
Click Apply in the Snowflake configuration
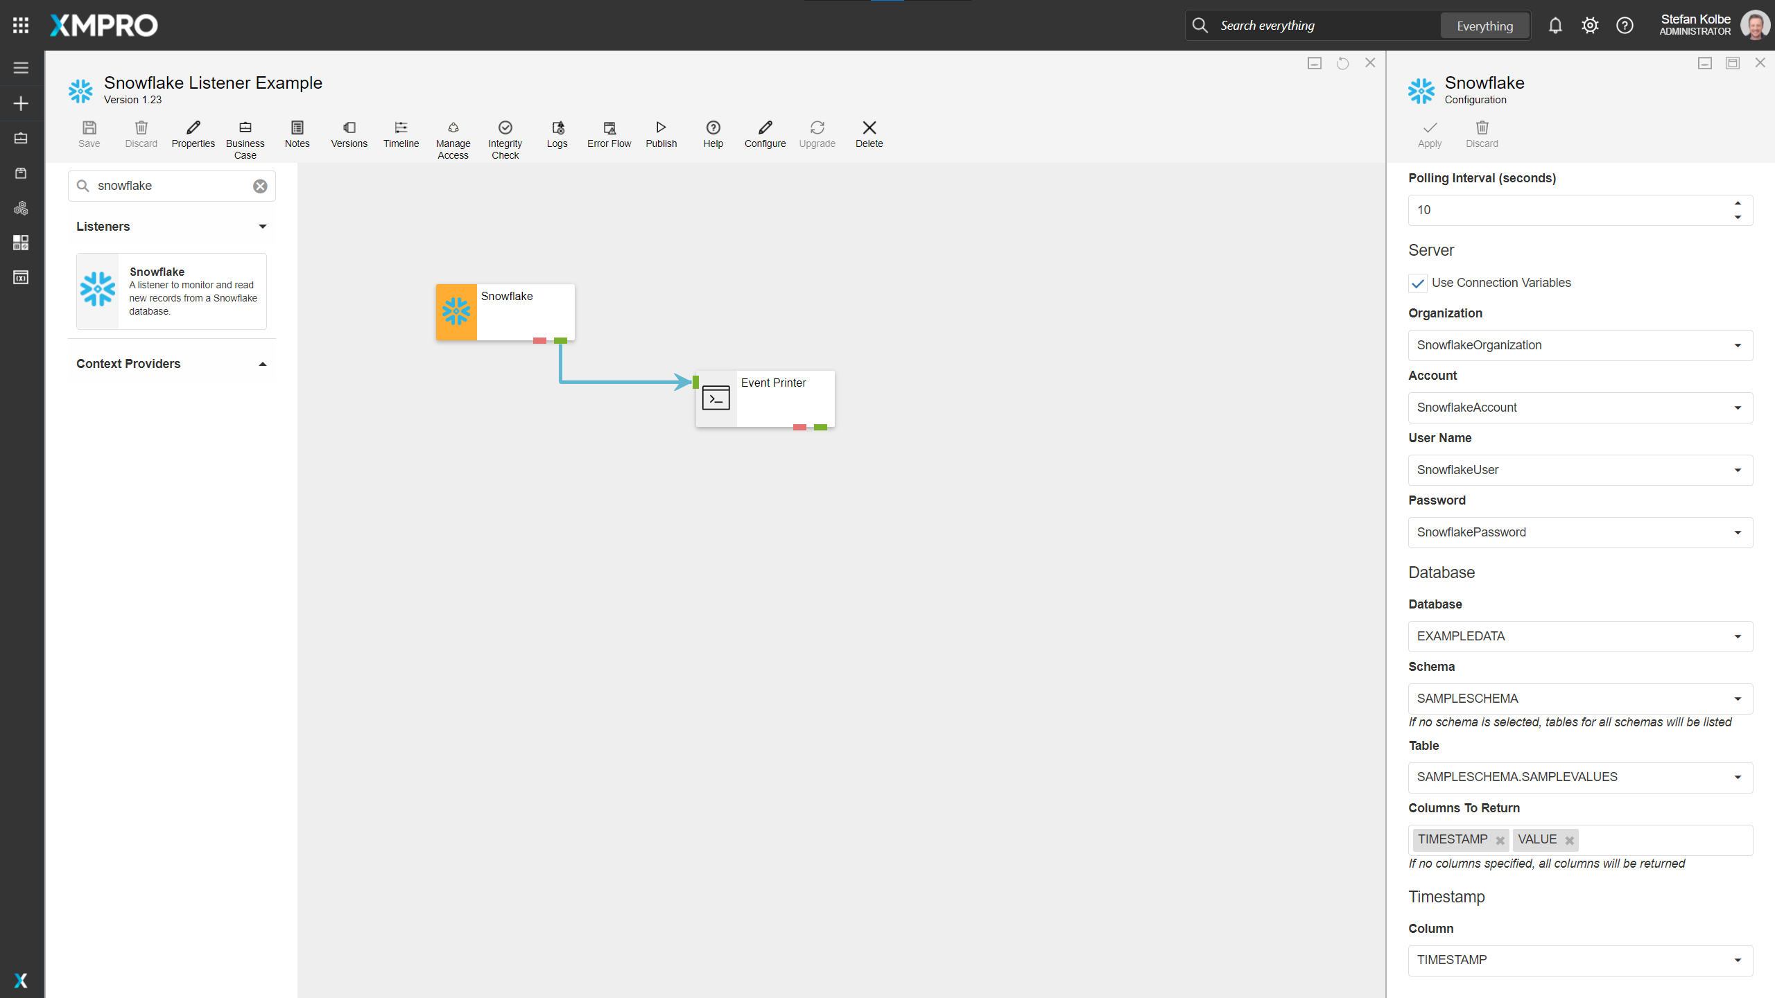point(1429,133)
